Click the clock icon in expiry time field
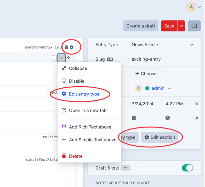This screenshot has width=205, height=187. pyautogui.click(x=168, y=118)
